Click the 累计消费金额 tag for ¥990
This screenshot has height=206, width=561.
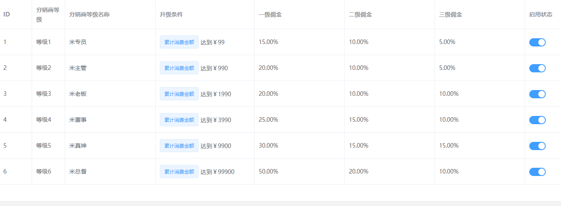[179, 68]
